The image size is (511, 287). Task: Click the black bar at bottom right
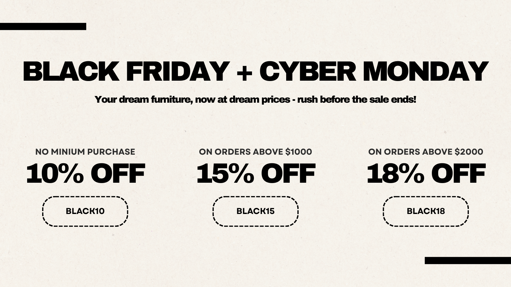point(468,261)
